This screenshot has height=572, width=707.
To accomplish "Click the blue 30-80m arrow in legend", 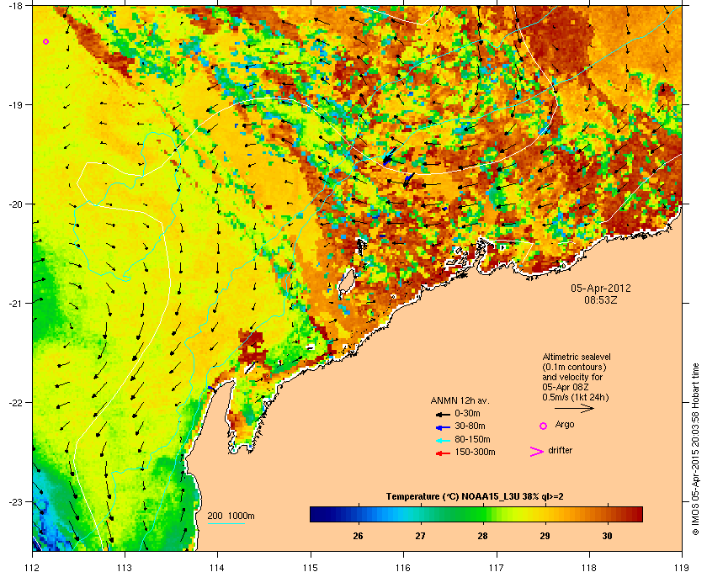I will pyautogui.click(x=443, y=427).
